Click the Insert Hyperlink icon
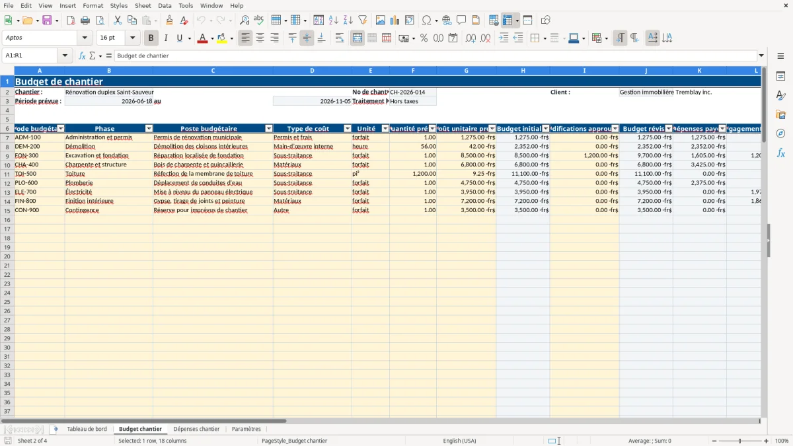Image resolution: width=793 pixels, height=446 pixels. (447, 20)
